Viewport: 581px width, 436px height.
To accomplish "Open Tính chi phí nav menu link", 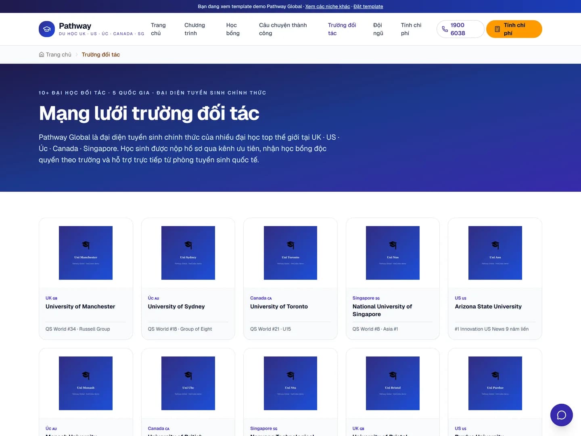I will (x=411, y=29).
